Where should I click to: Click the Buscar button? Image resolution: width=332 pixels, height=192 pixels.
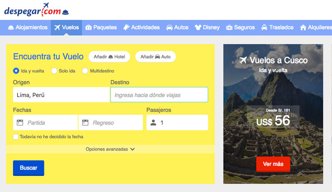29,168
